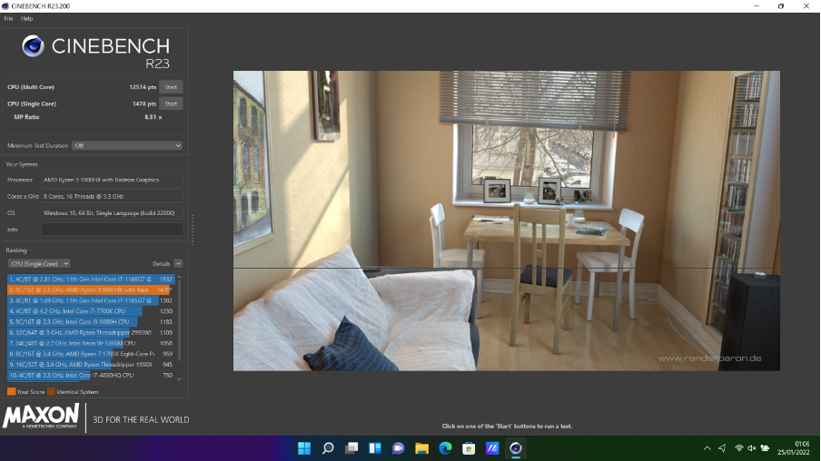Open Microsoft Store from the taskbar
Viewport: 821px width, 461px height.
(469, 448)
